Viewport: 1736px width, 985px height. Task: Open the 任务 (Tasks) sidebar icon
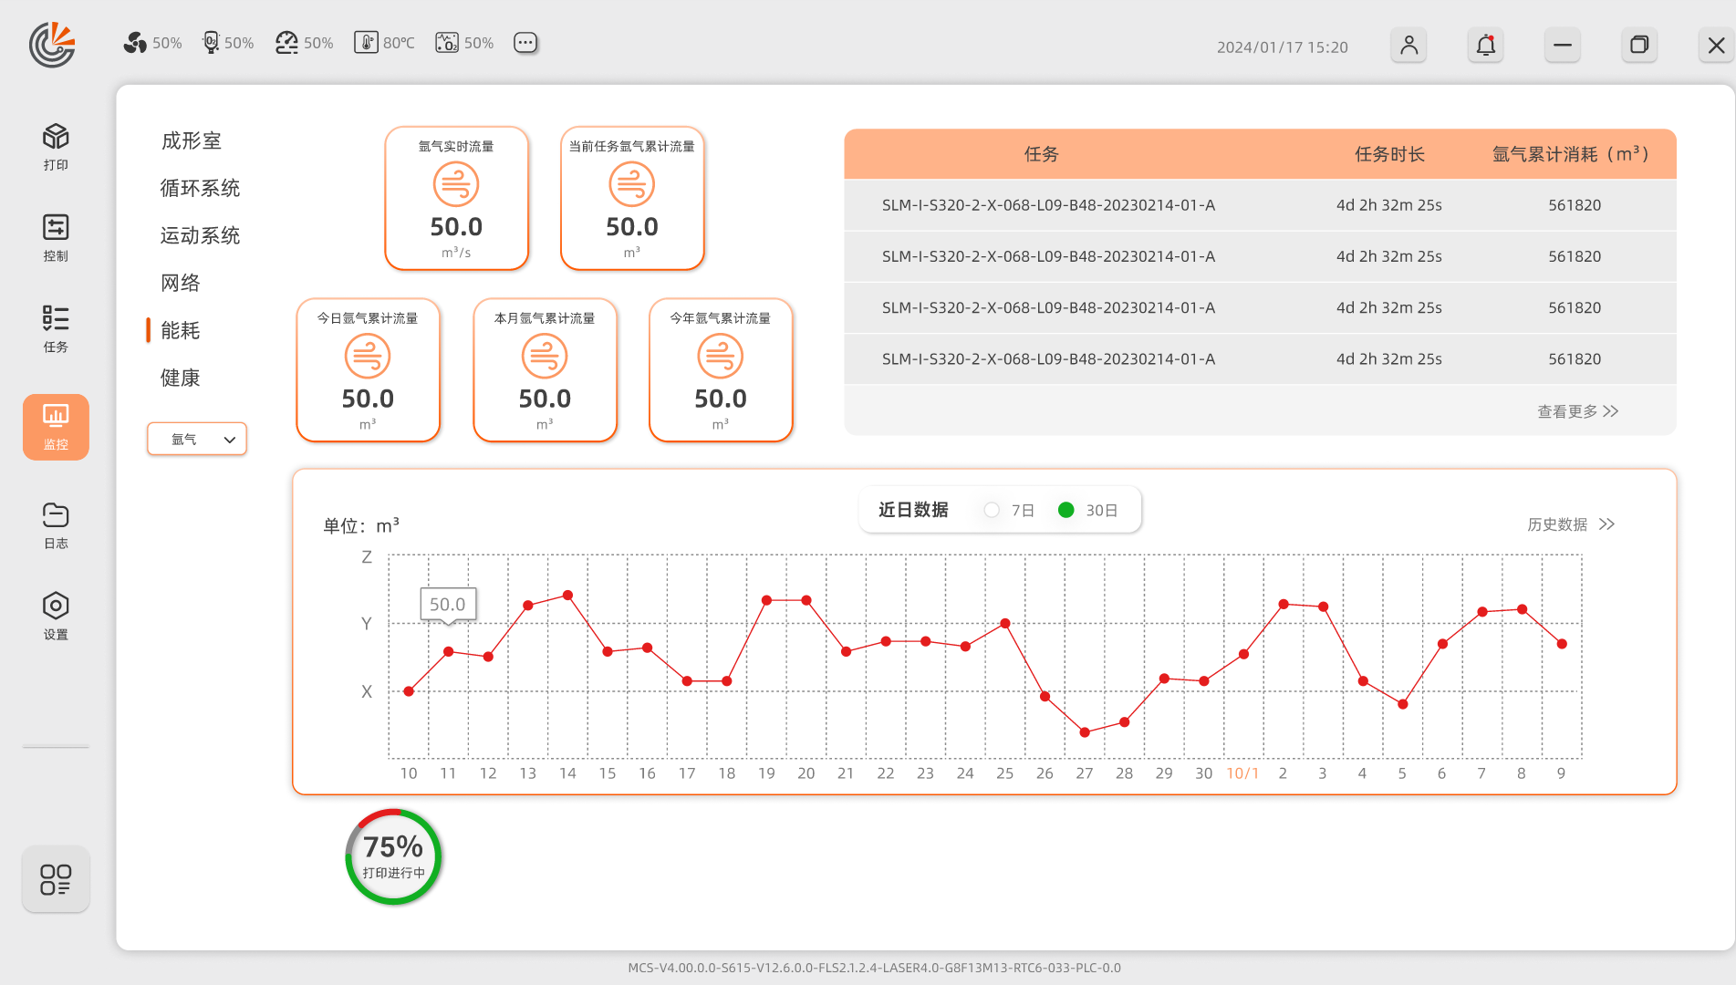click(x=56, y=328)
